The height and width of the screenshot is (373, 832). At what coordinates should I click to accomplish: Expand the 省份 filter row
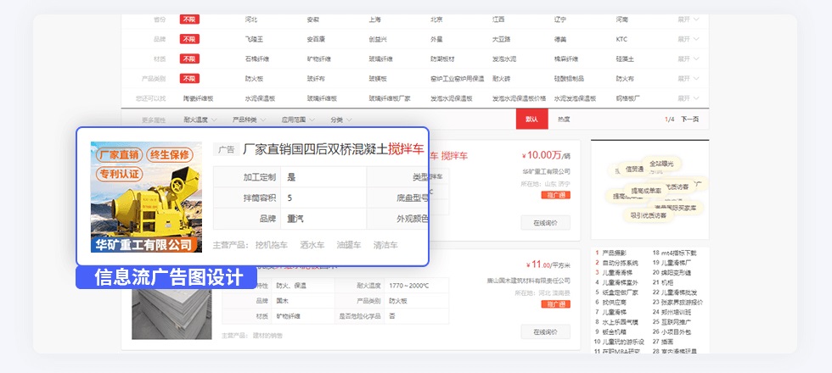pos(689,19)
